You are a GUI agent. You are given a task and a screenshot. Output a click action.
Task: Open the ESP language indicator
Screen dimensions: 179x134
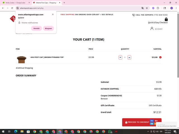pos(161,131)
